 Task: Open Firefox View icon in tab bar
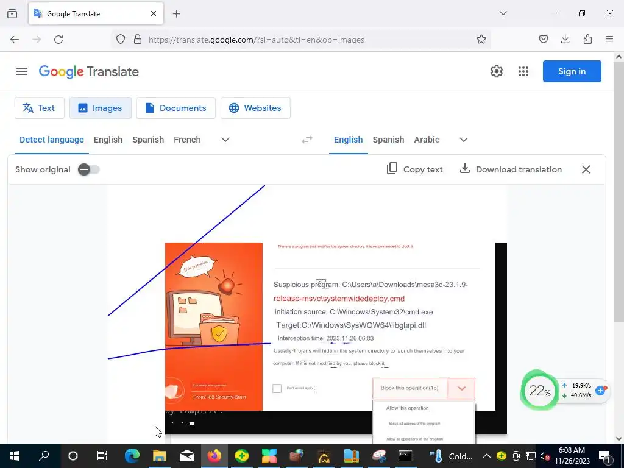click(x=12, y=13)
